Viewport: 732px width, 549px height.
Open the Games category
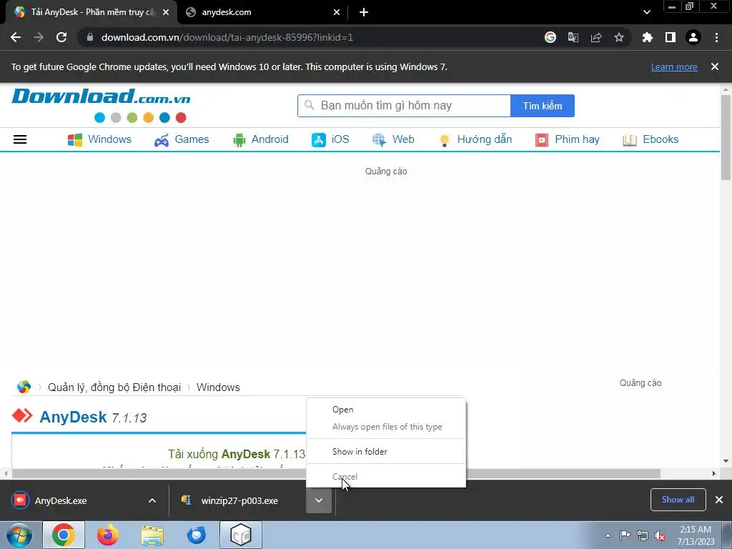182,139
